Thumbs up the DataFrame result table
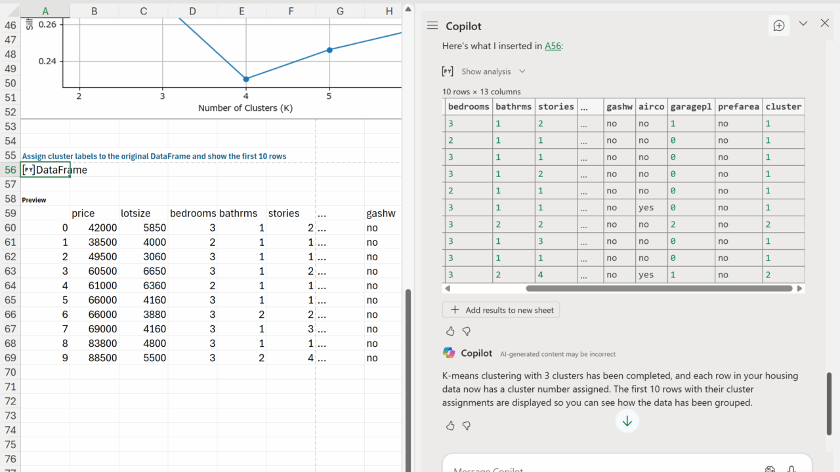Viewport: 840px width, 472px height. pyautogui.click(x=450, y=331)
